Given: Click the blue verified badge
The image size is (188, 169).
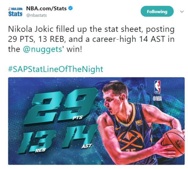Looking at the screenshot, I should (x=70, y=8).
